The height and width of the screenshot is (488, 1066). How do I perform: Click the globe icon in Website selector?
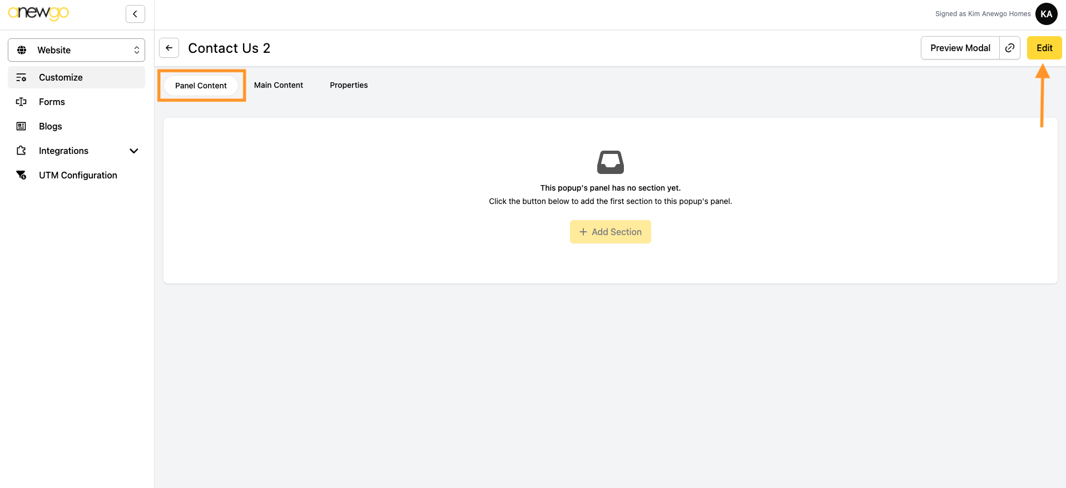point(22,50)
